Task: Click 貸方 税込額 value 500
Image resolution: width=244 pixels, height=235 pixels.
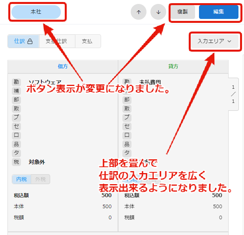Action: [217, 195]
